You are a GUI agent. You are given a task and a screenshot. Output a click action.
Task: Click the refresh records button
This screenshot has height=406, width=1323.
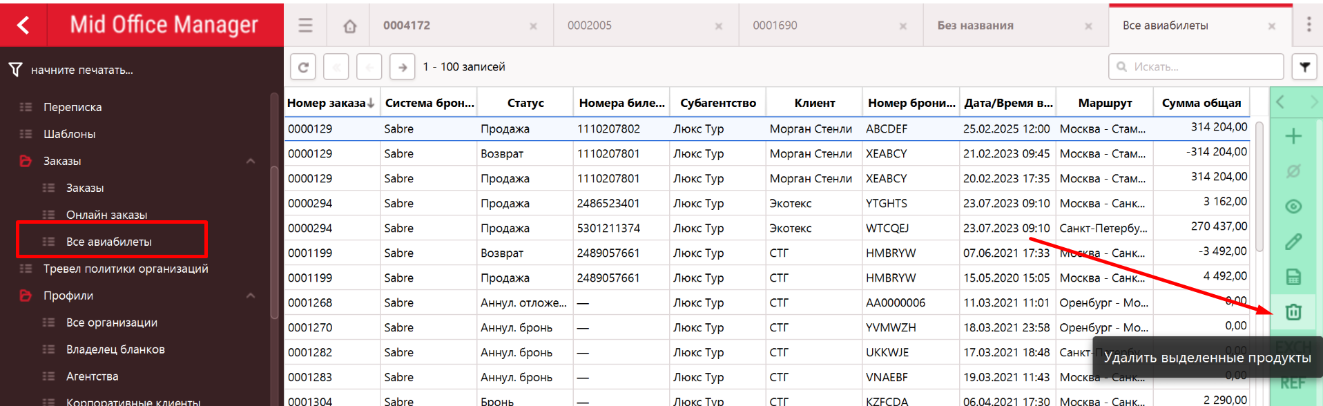tap(303, 67)
